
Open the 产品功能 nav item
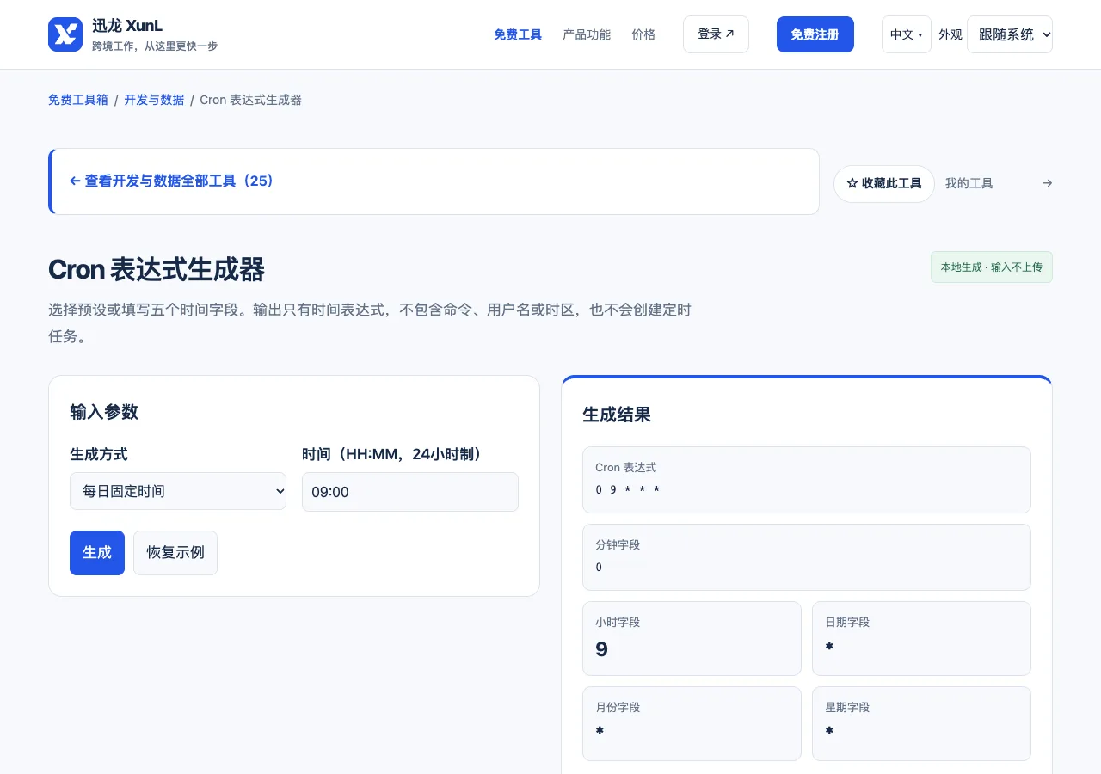click(587, 34)
